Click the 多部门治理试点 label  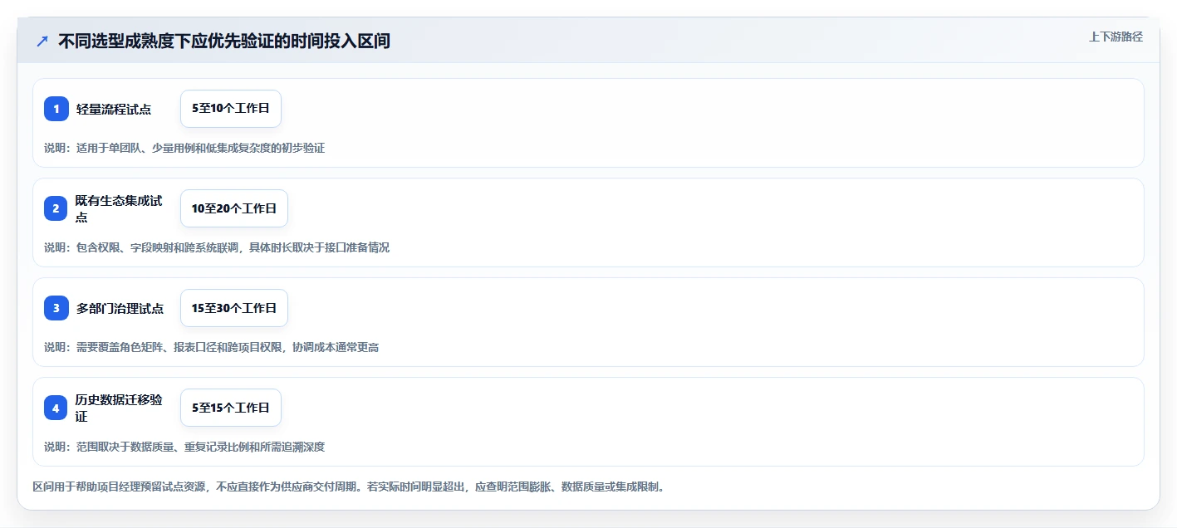click(120, 309)
